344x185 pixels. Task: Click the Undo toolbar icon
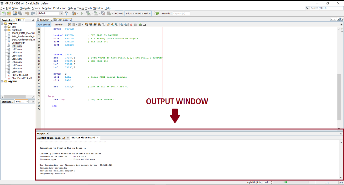coord(28,13)
